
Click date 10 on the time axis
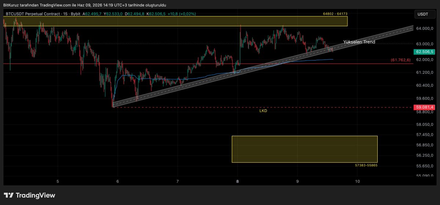pos(357,181)
